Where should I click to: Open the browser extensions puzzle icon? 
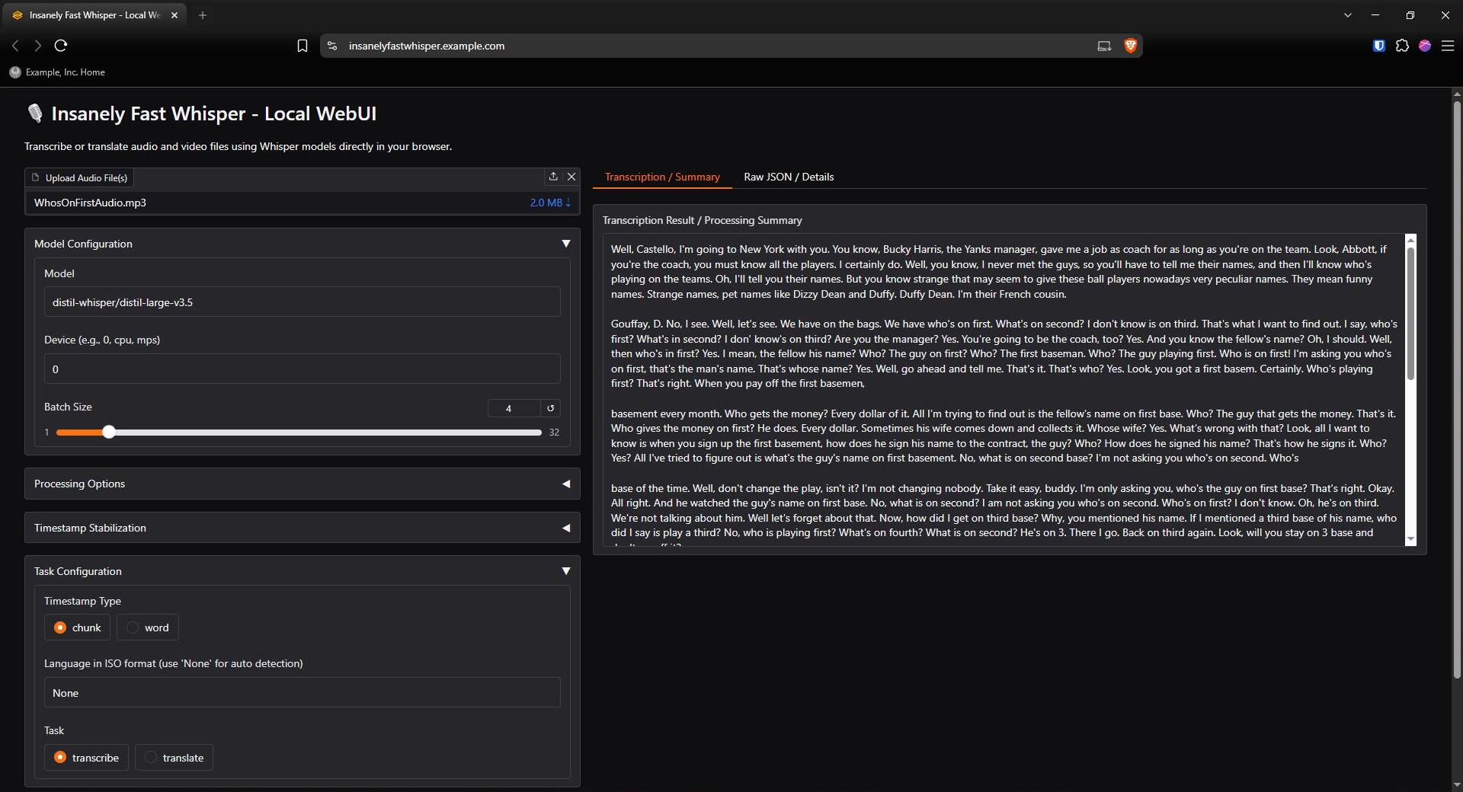pos(1402,46)
